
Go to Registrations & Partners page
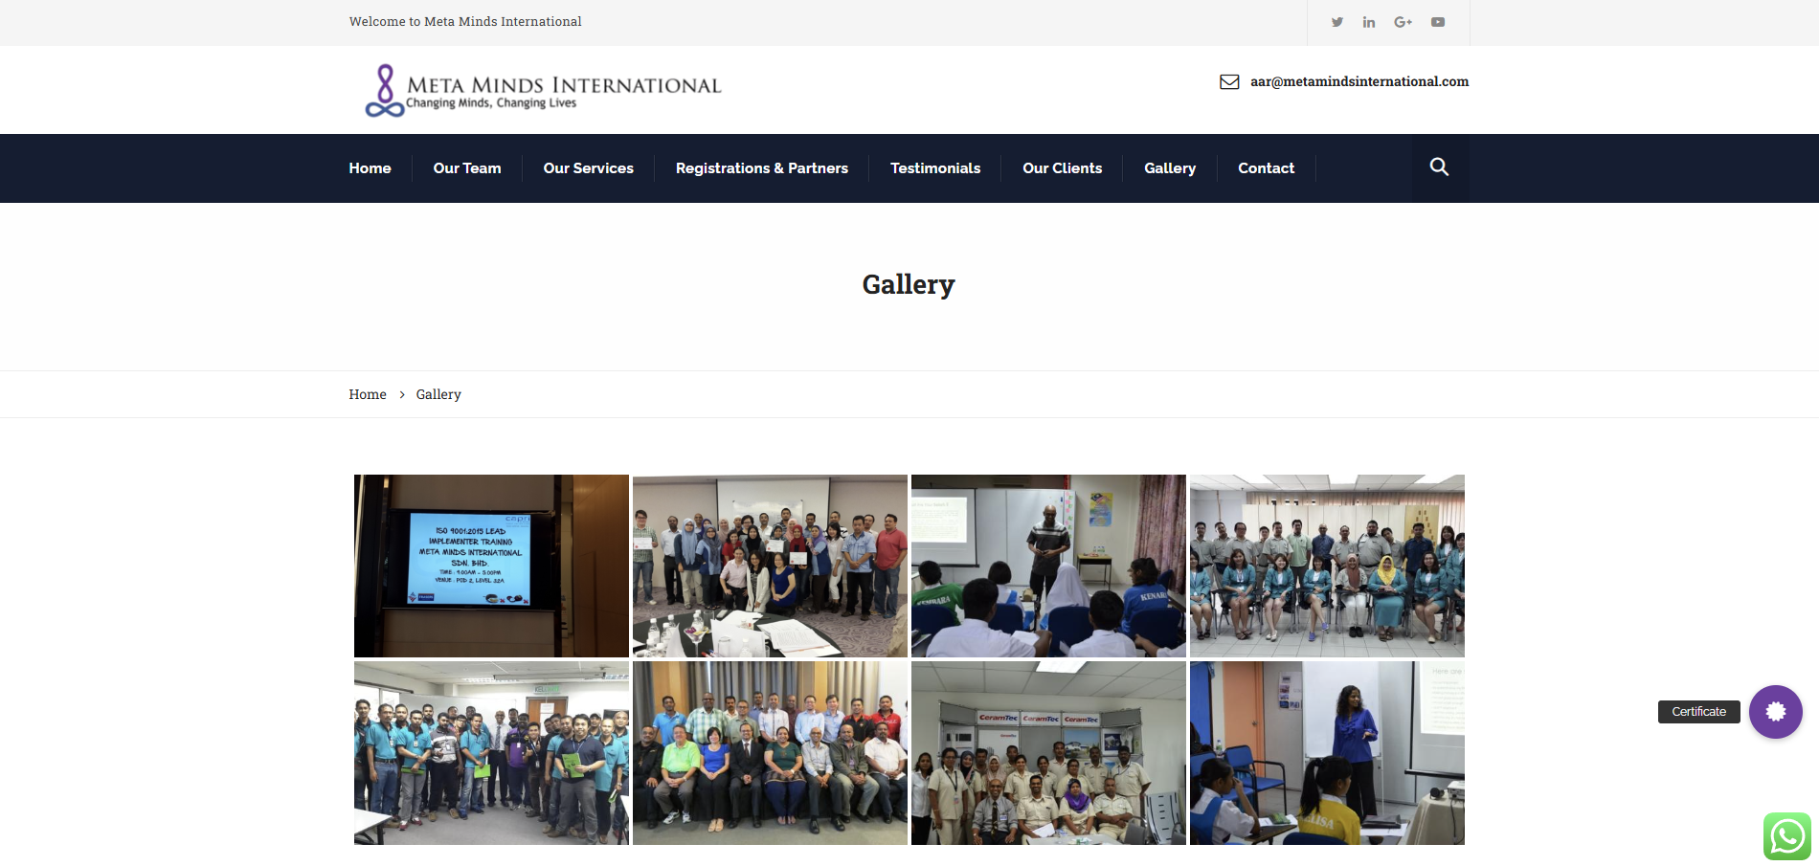coord(761,168)
